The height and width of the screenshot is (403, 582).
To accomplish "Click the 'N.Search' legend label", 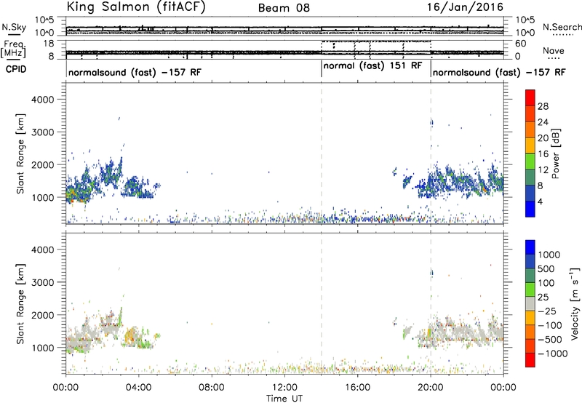I will (562, 27).
